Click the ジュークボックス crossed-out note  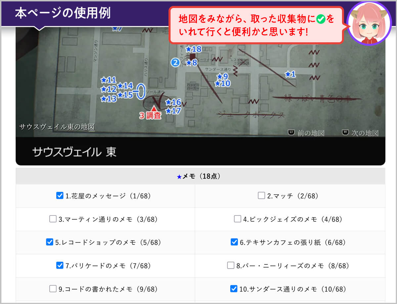[250, 114]
